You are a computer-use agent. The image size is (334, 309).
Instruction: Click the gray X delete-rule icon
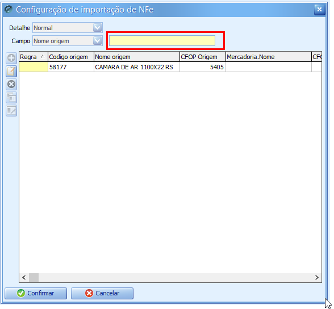[11, 84]
